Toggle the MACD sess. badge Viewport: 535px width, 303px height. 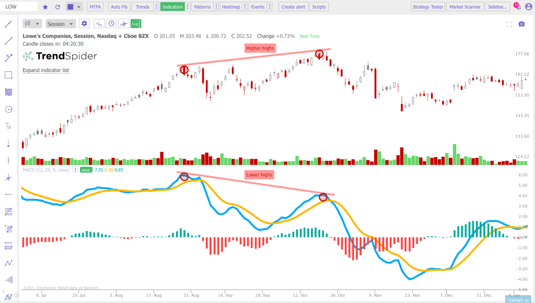(86, 170)
